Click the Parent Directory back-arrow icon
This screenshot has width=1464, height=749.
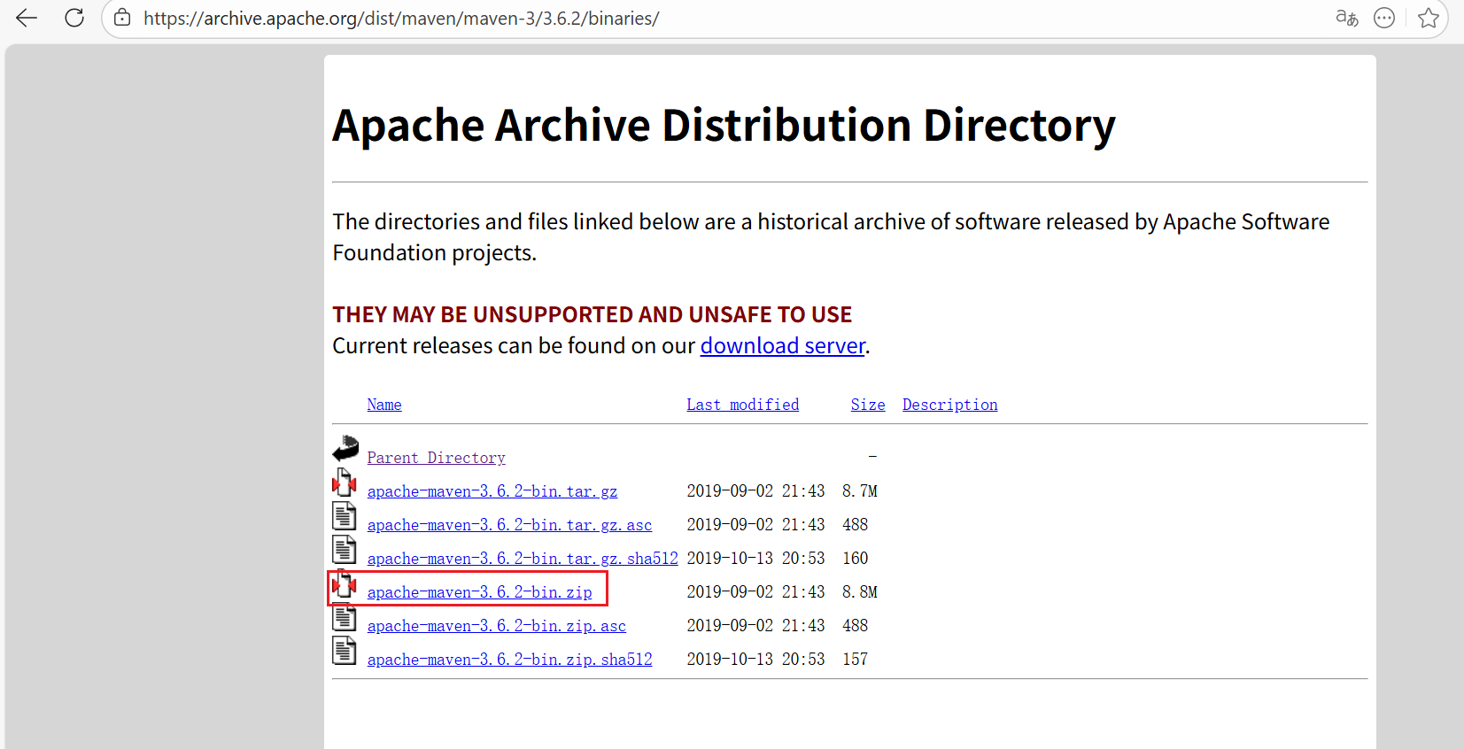pos(345,449)
